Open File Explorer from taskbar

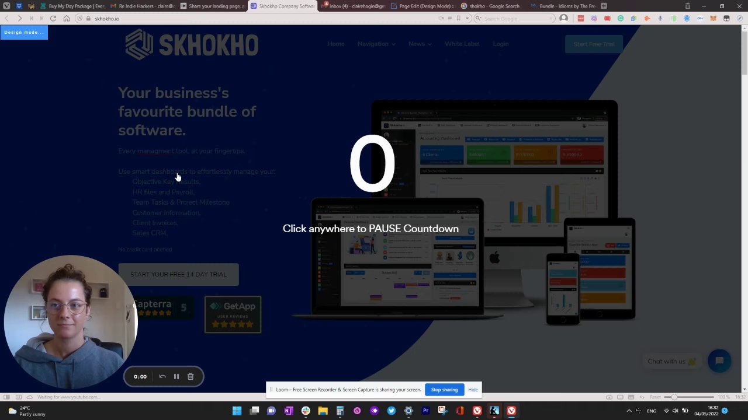coord(323,411)
